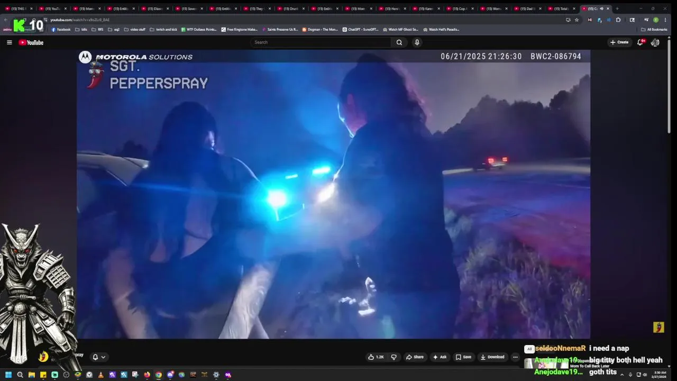
Task: Open Watch MF Ghost bookmark
Action: [400, 30]
